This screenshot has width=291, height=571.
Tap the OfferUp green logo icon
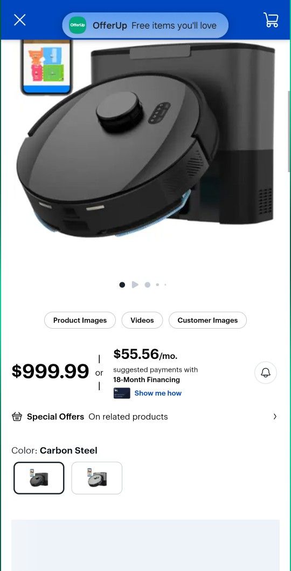pos(78,25)
